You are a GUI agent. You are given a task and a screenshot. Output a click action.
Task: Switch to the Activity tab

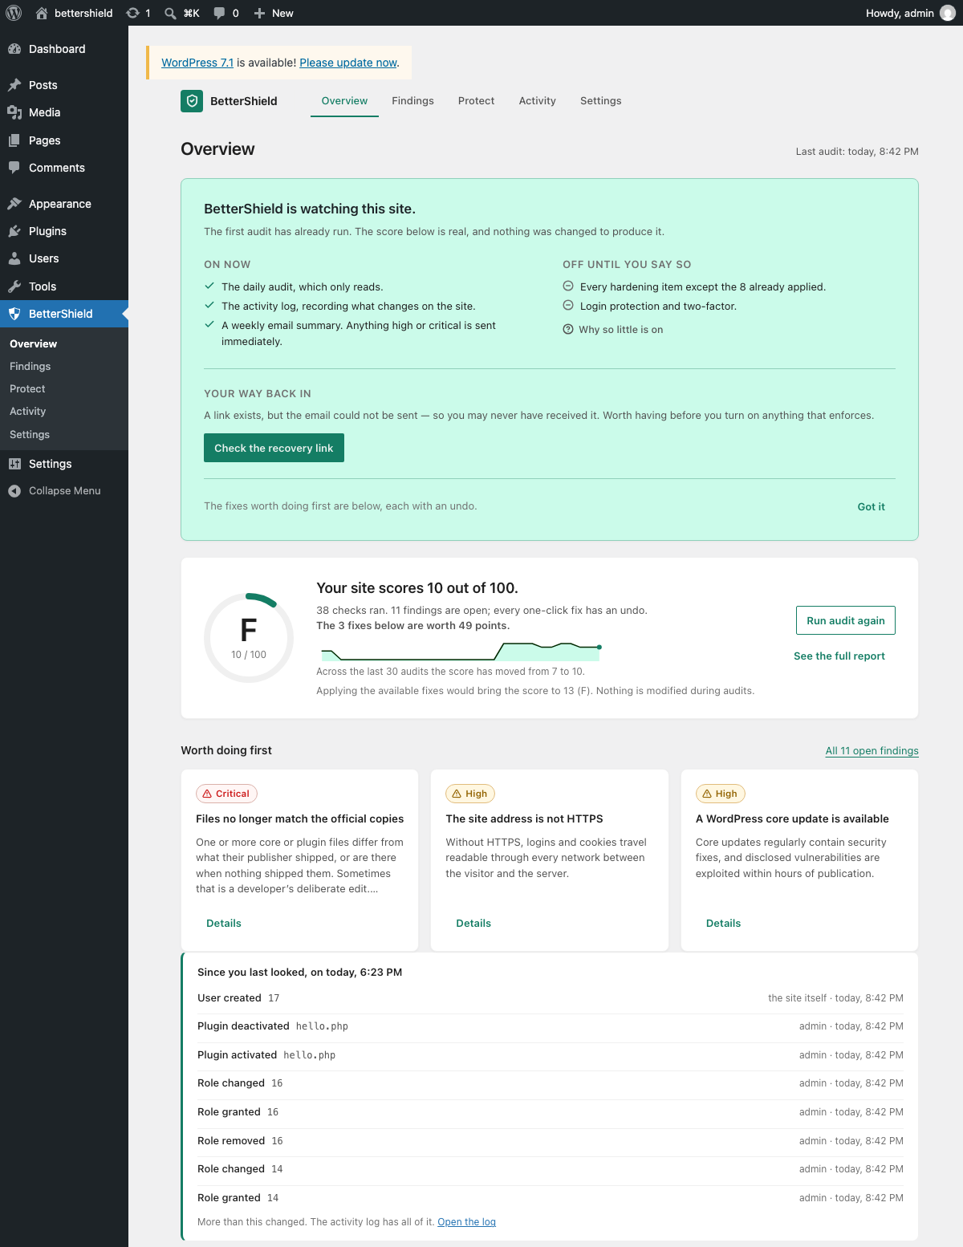point(537,101)
